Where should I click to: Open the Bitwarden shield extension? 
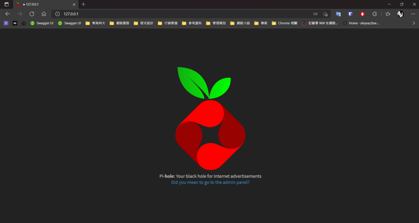click(x=350, y=14)
